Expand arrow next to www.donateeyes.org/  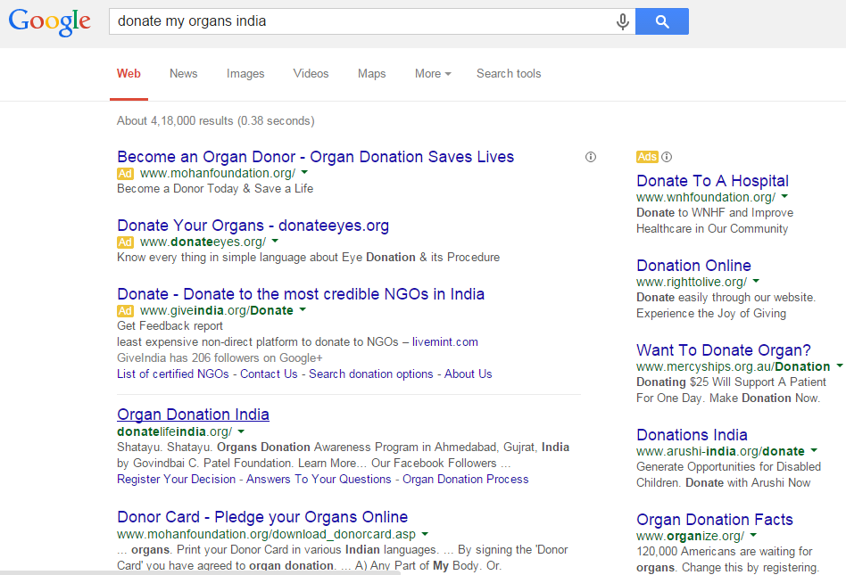[275, 241]
